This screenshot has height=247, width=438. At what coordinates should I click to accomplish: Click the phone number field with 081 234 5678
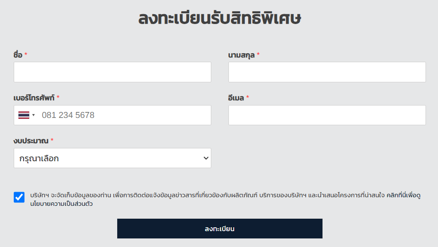pyautogui.click(x=113, y=115)
